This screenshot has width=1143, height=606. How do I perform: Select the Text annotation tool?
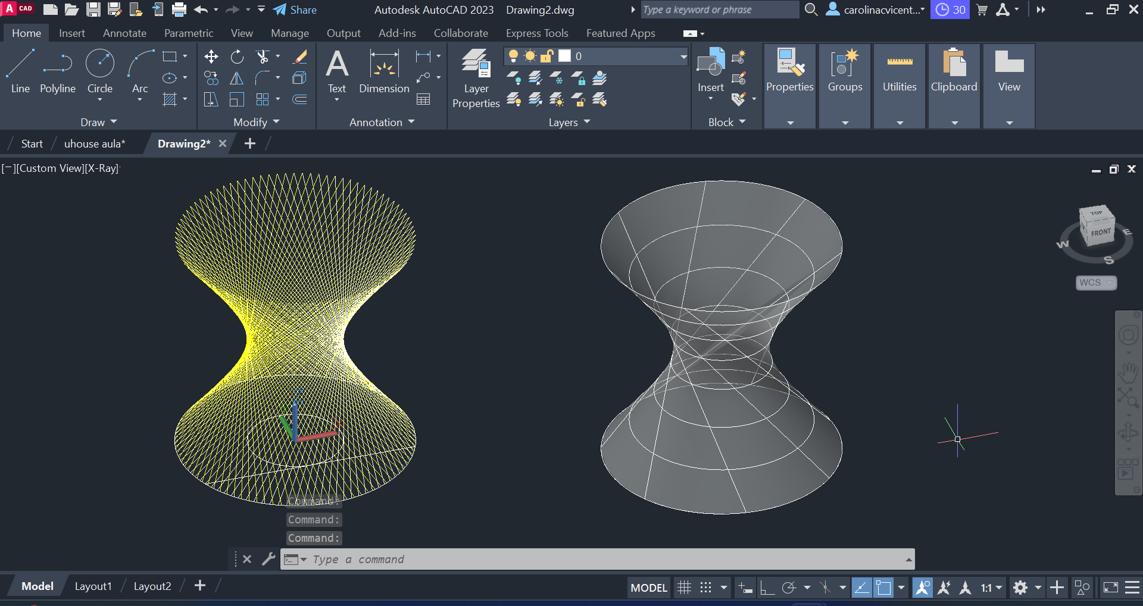pyautogui.click(x=337, y=71)
